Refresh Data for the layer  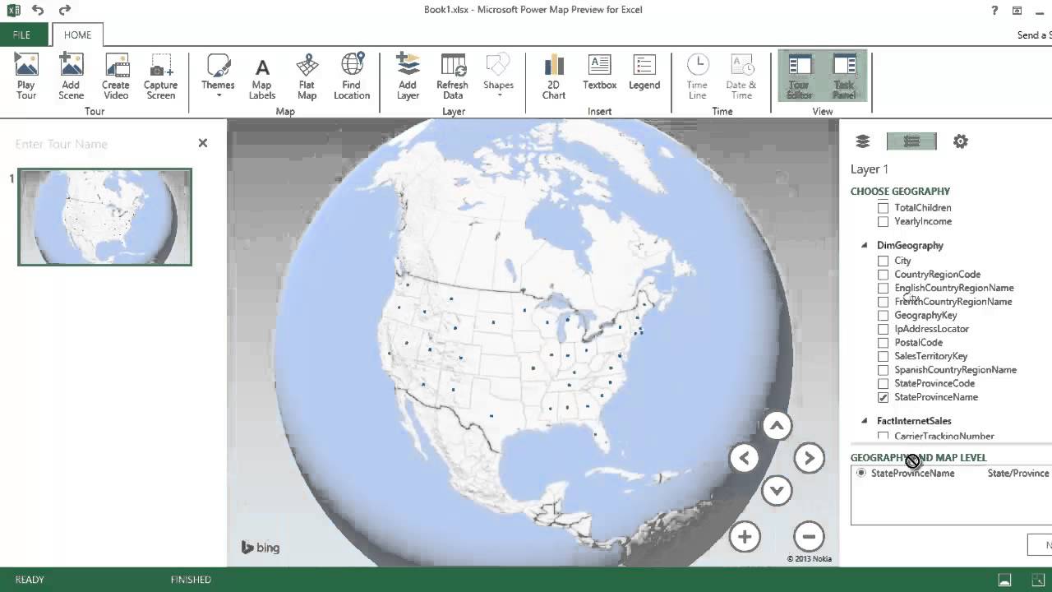[x=453, y=76]
